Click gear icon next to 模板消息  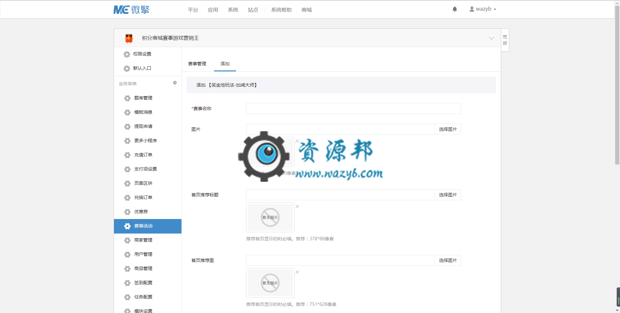(x=128, y=112)
